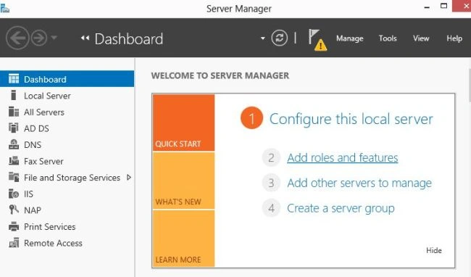This screenshot has height=277, width=471.
Task: Click the vertical scrollbar on the right
Action: tap(470, 86)
